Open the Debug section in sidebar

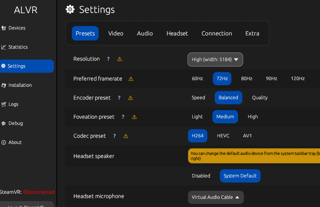16,123
